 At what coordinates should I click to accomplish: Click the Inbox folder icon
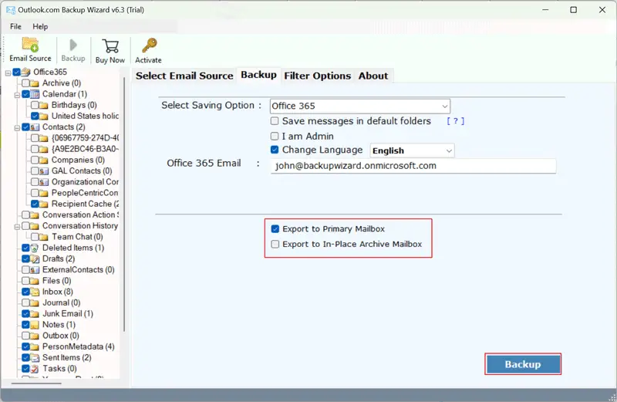click(35, 292)
